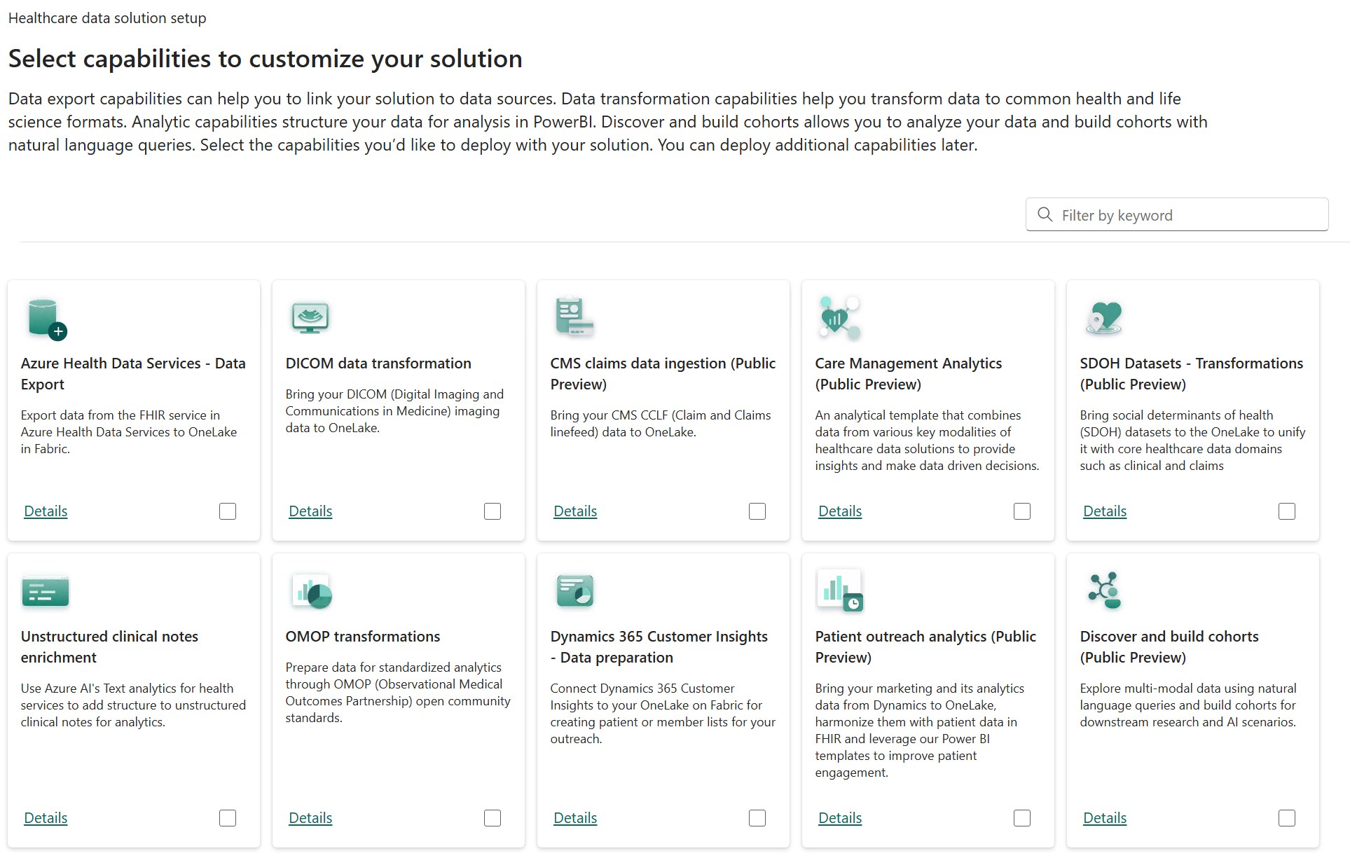Click the CMS claims data ingestion icon

tap(574, 317)
